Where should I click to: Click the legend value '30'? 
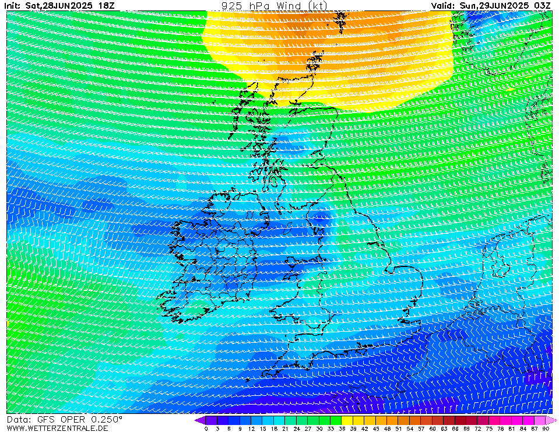319,429
